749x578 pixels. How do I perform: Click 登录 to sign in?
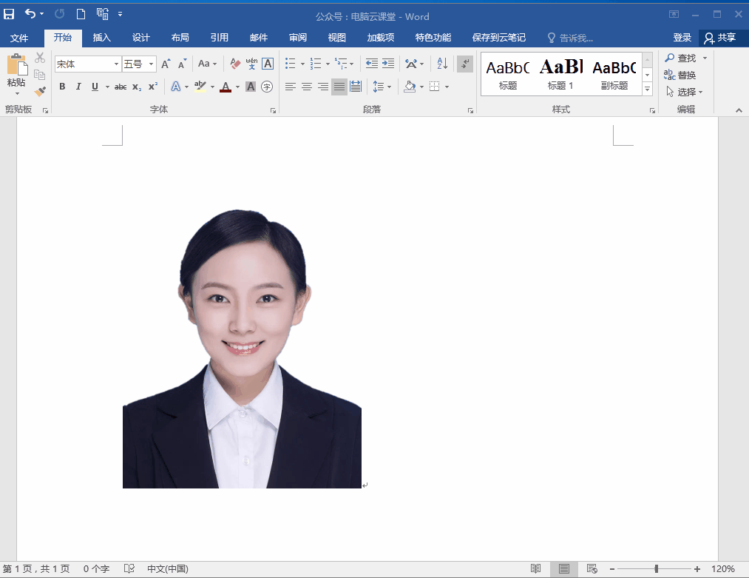click(x=682, y=38)
